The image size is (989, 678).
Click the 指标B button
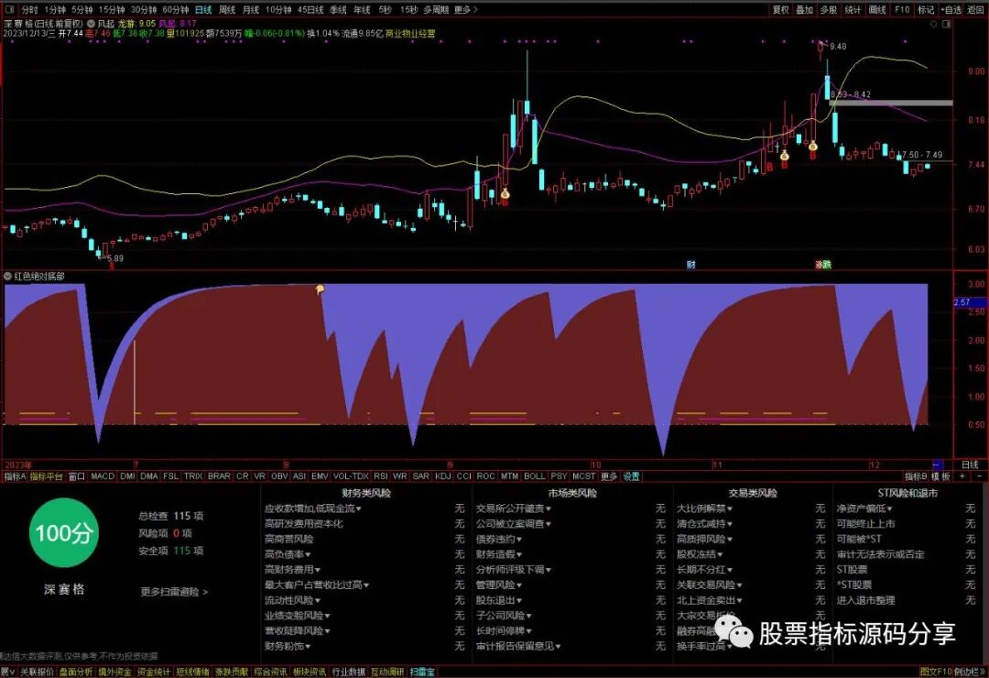click(916, 476)
